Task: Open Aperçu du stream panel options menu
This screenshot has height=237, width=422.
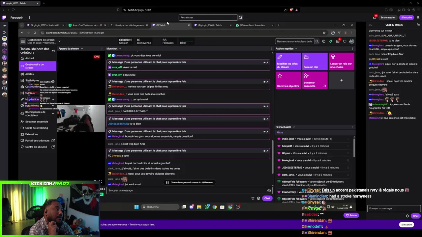Action: point(102,49)
